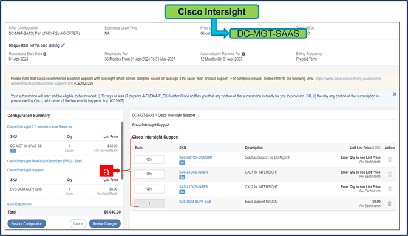
Task: Click badge under DC-MGT-IS-SAAS-ES in summary
Action: (13, 151)
